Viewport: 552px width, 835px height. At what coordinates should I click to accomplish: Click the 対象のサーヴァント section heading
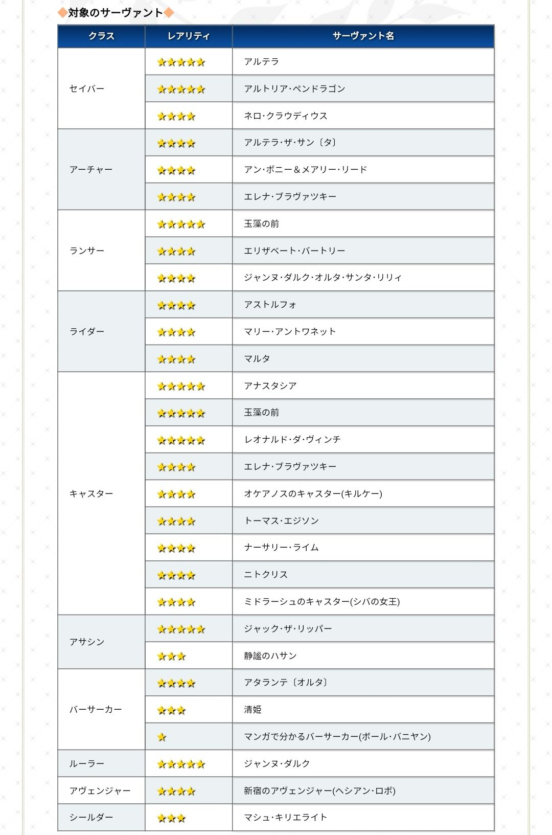pyautogui.click(x=116, y=13)
